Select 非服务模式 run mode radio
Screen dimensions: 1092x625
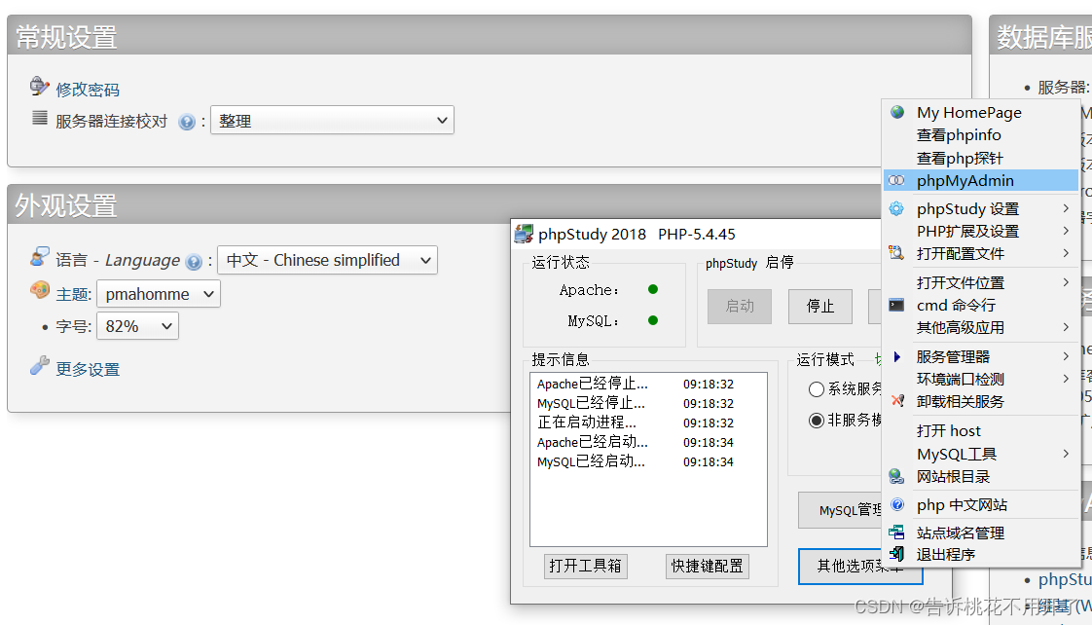click(817, 421)
